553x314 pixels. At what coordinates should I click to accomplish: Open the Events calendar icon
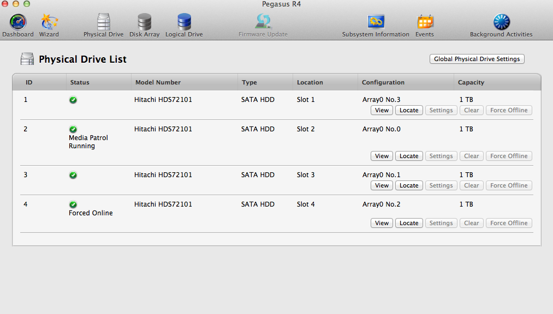425,22
